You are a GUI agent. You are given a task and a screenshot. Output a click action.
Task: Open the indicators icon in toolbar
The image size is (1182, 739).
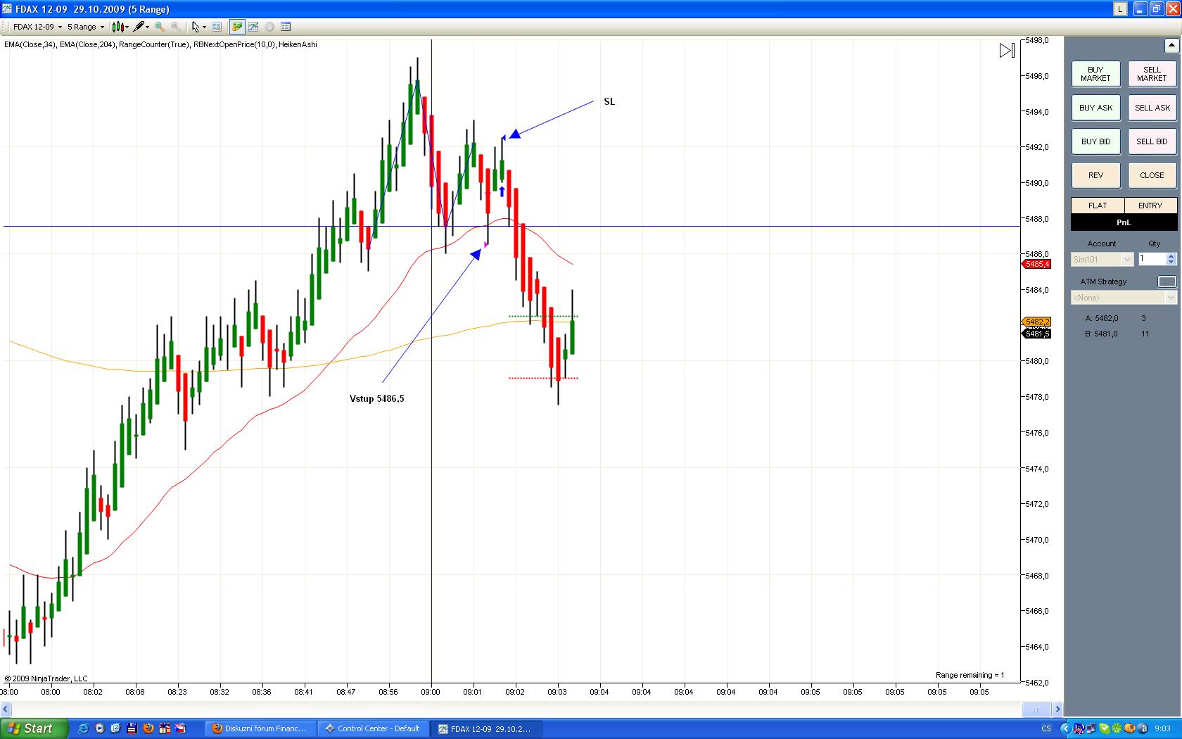point(253,27)
